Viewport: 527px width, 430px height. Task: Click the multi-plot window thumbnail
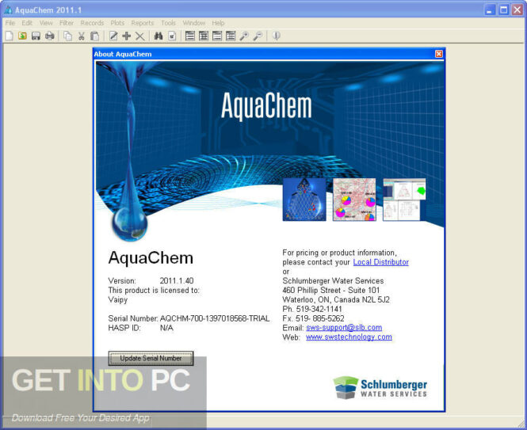[x=404, y=200]
